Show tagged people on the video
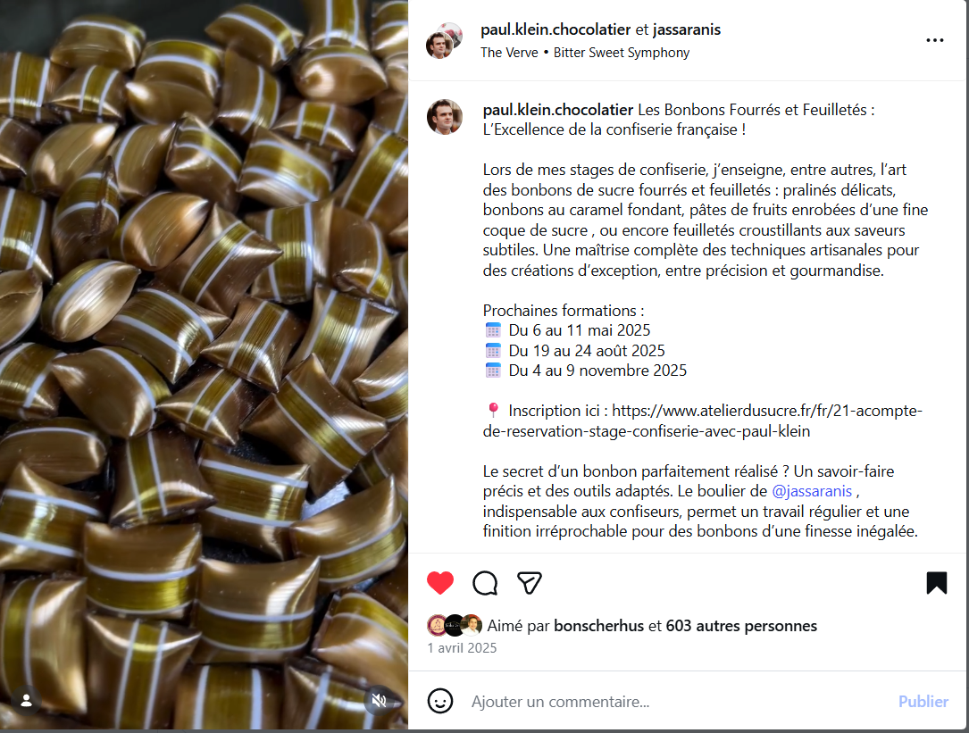969x733 pixels. 26,700
